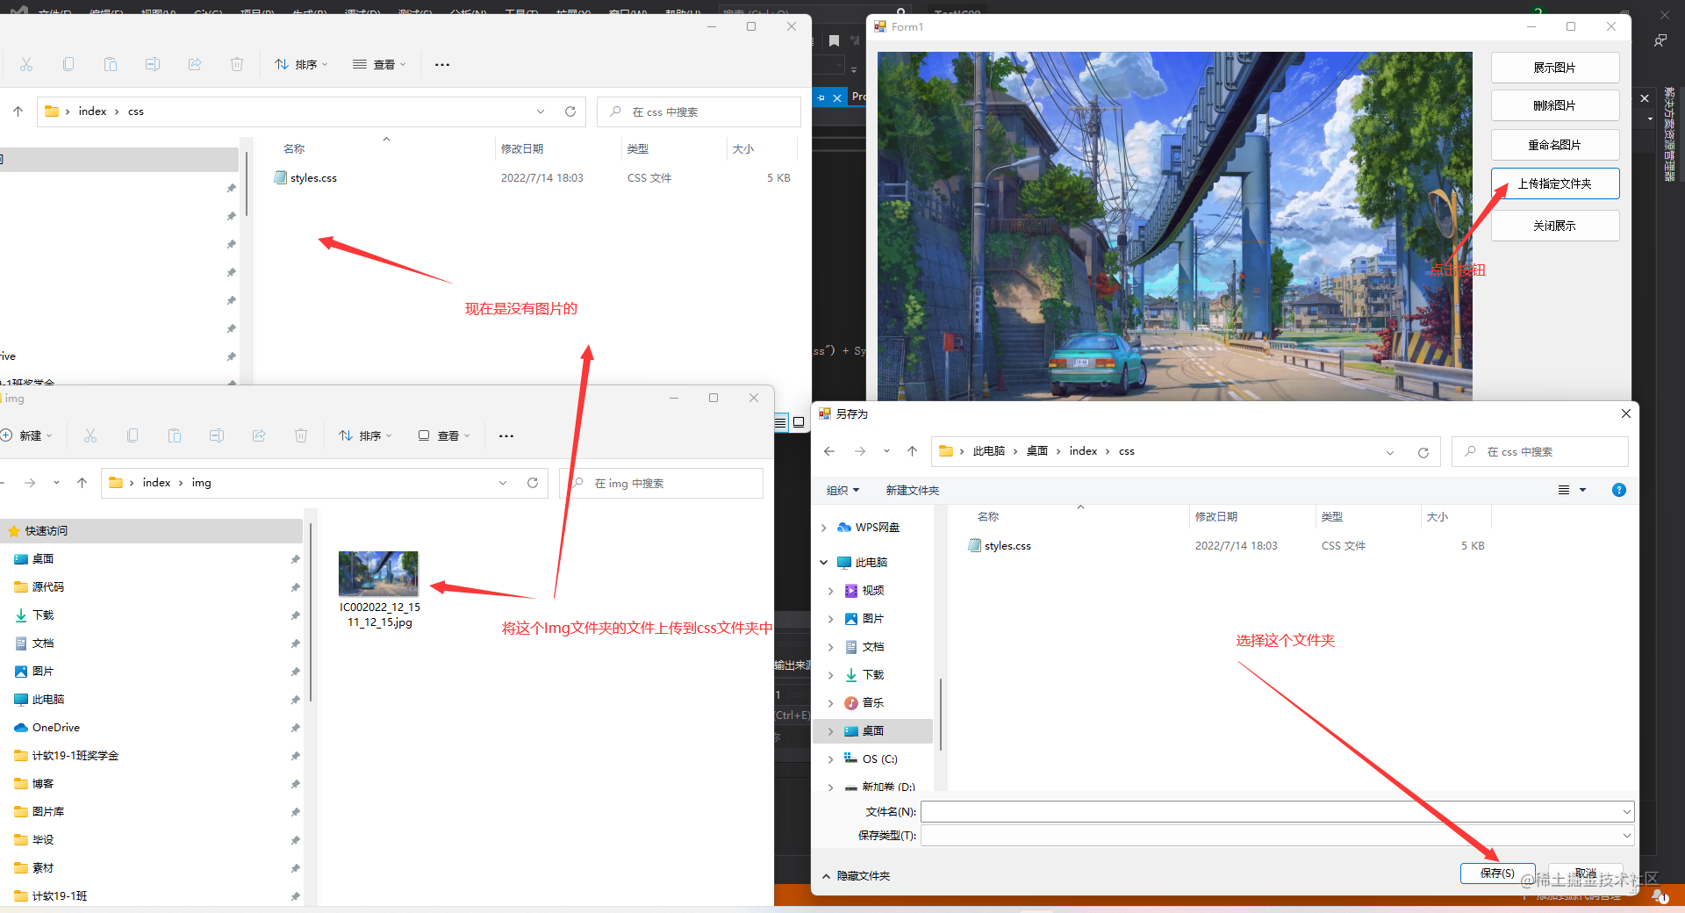Click the Copy icon in img explorer toolbar

pyautogui.click(x=133, y=435)
